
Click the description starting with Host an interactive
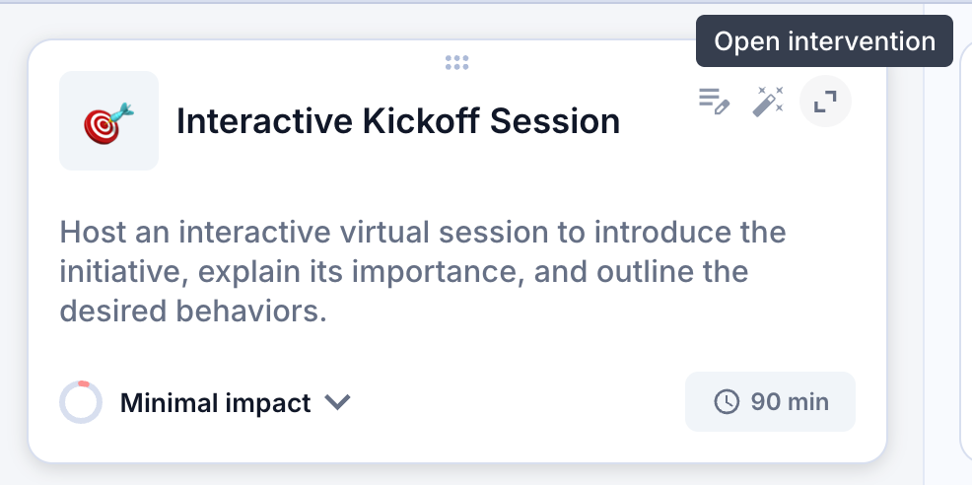coord(423,272)
